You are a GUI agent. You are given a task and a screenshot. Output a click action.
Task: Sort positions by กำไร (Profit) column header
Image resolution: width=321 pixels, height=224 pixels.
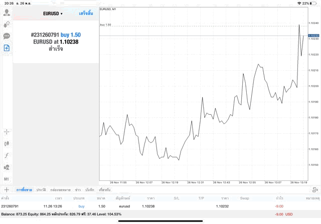tap(279, 198)
